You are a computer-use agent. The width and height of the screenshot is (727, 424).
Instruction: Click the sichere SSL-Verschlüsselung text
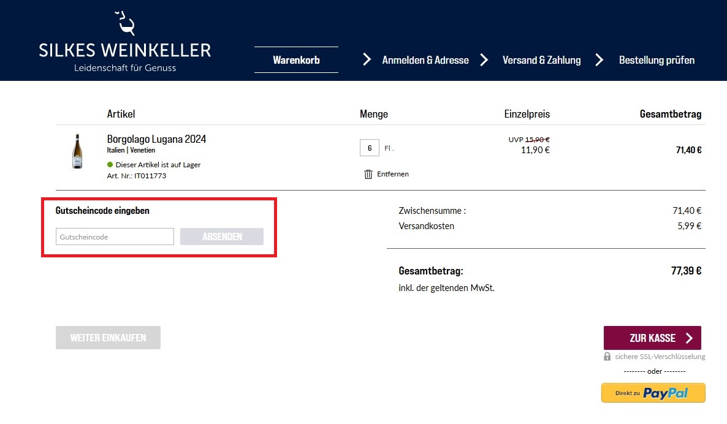(660, 357)
